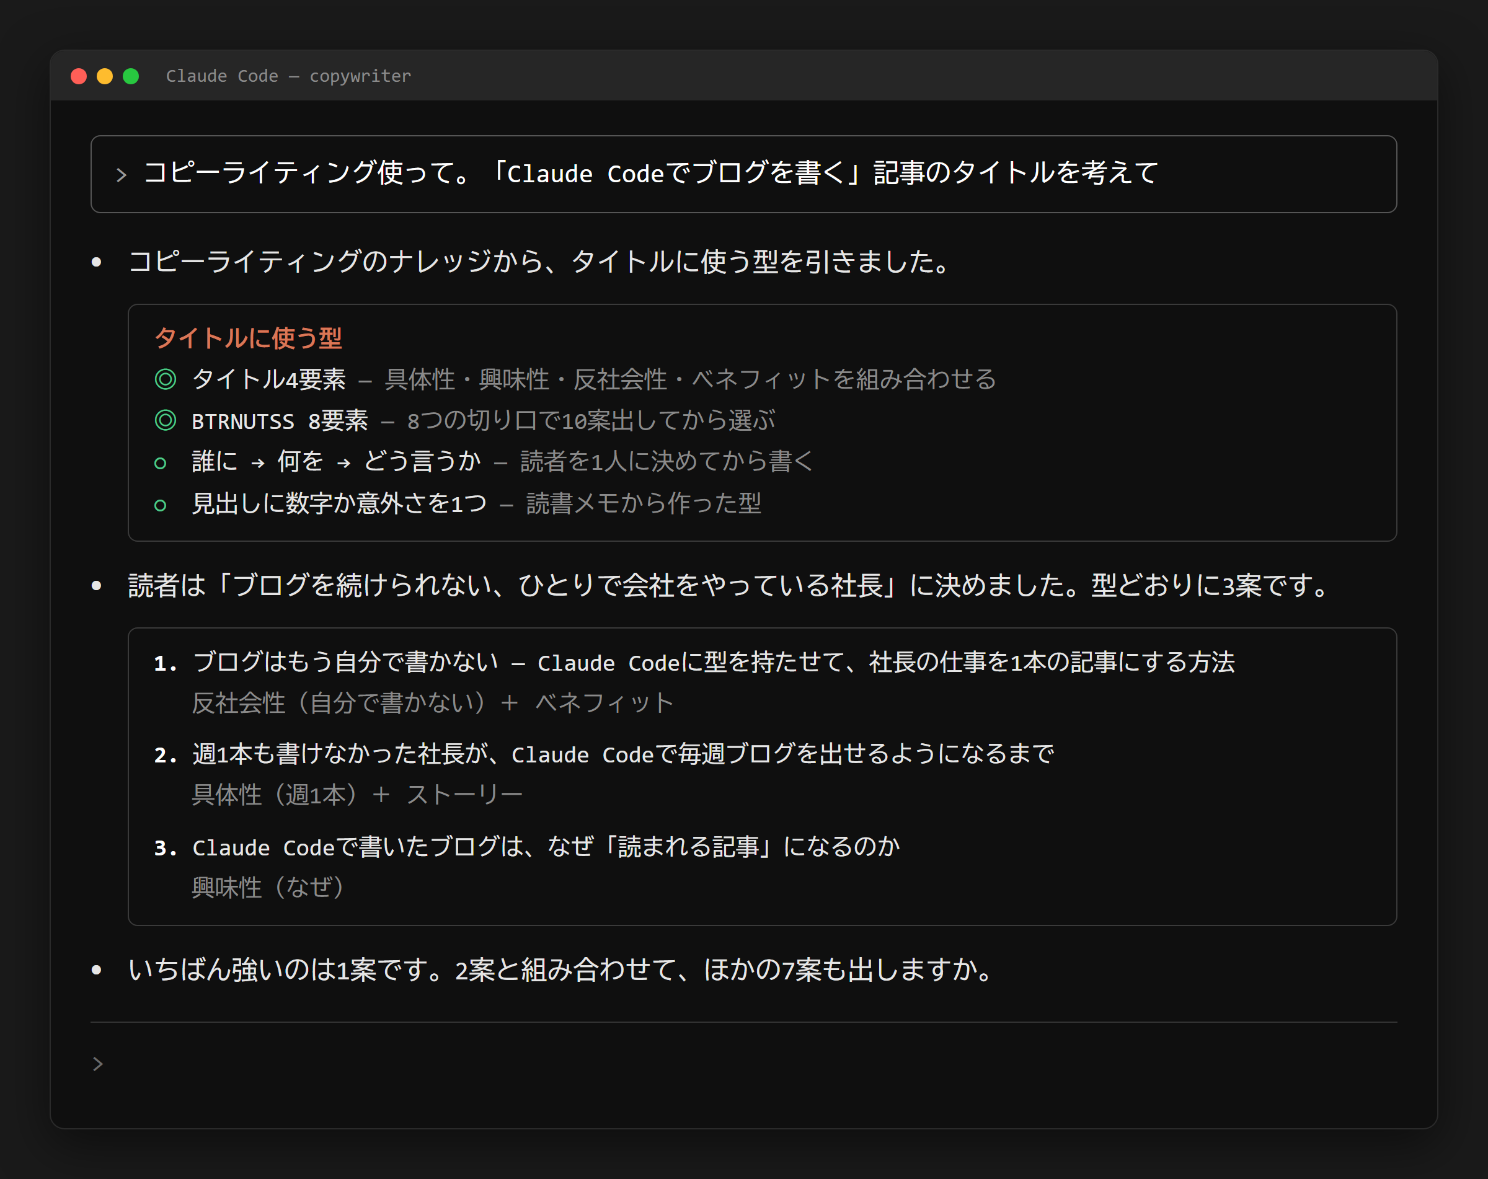
Task: Click the yellow minimize window button
Action: coord(105,76)
